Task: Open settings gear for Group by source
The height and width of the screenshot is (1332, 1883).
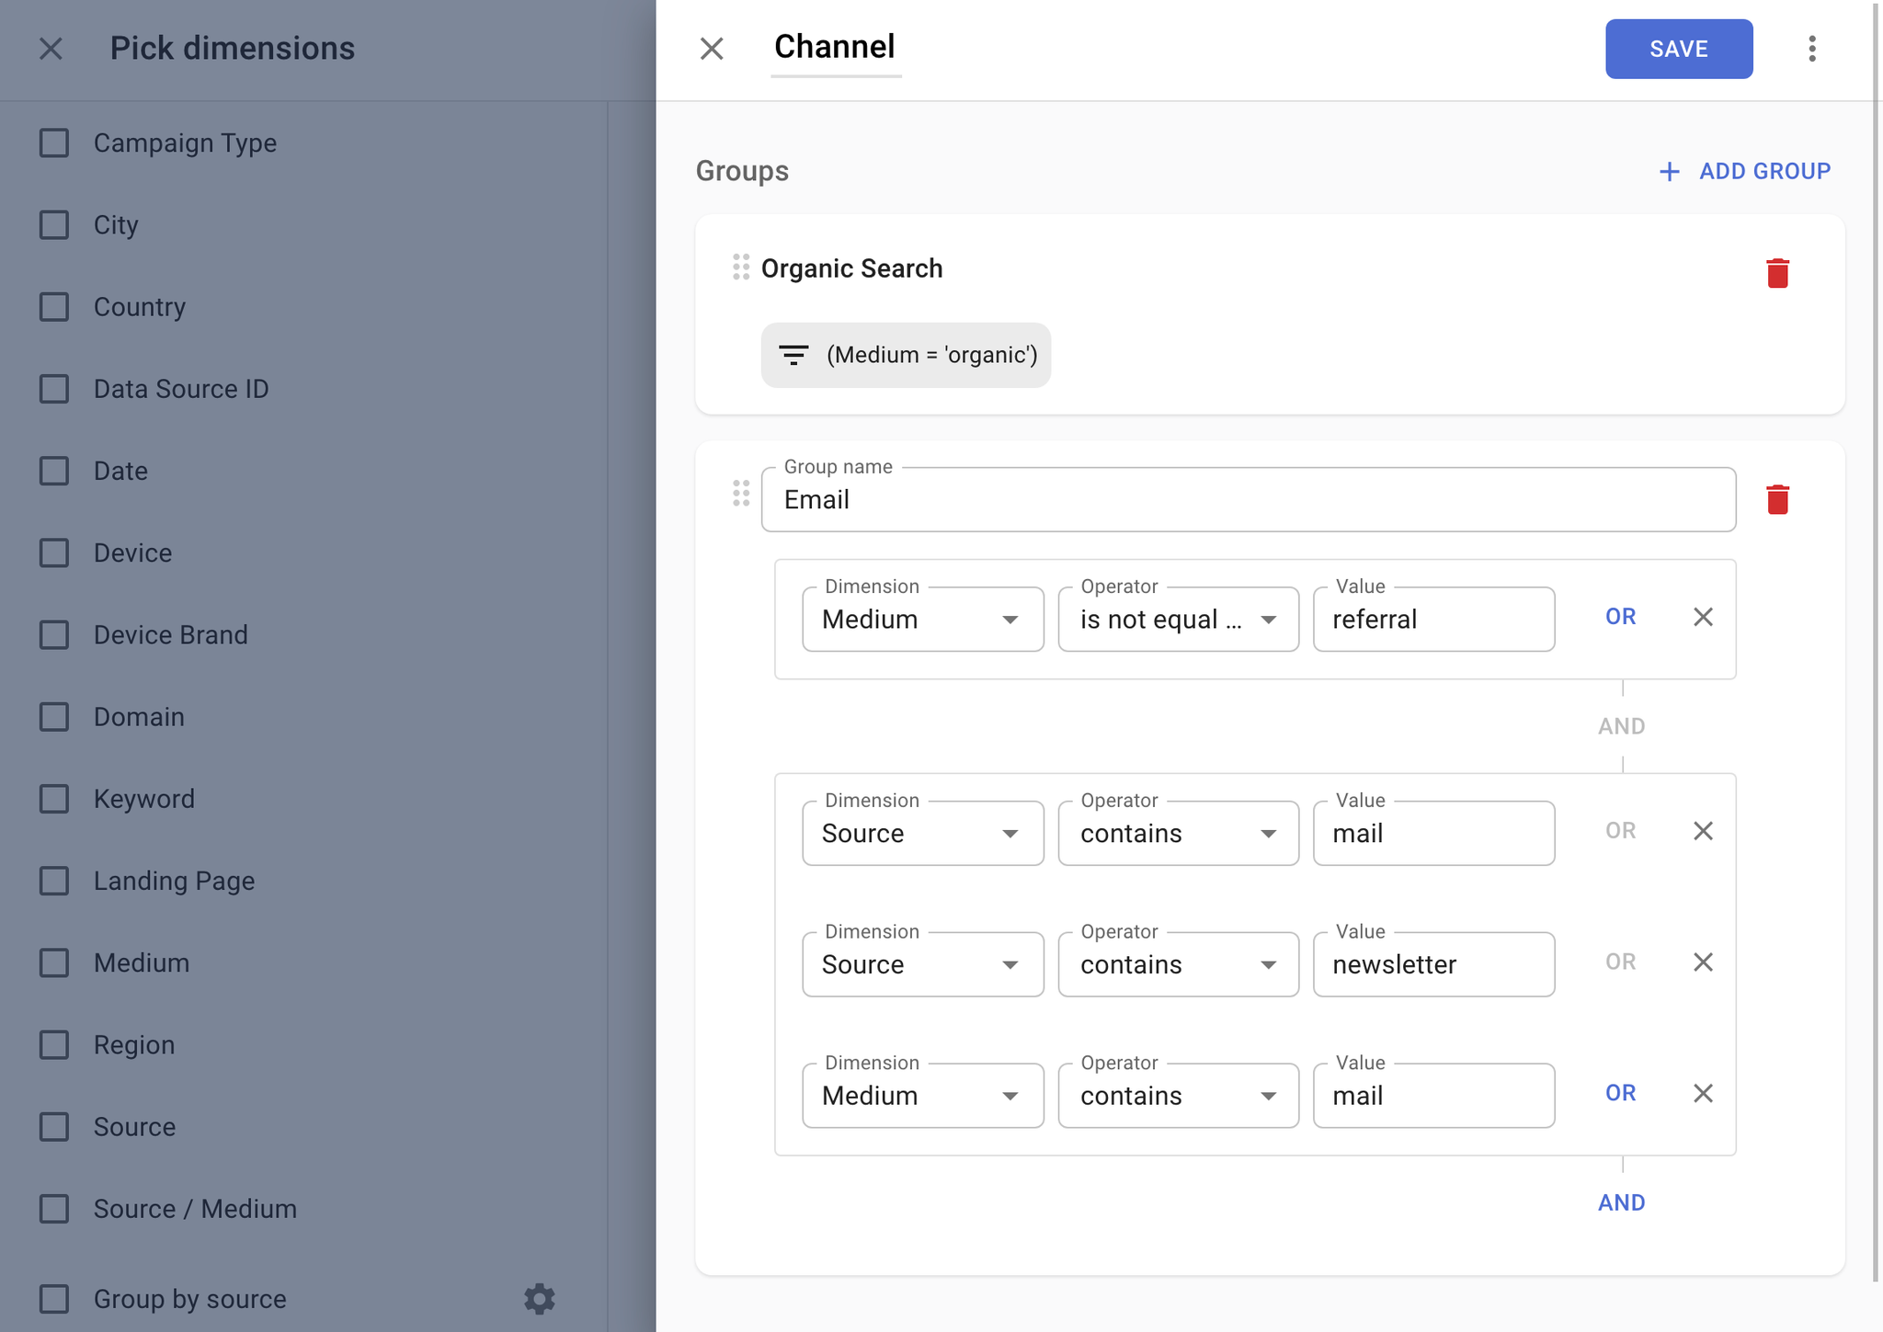Action: coord(540,1299)
